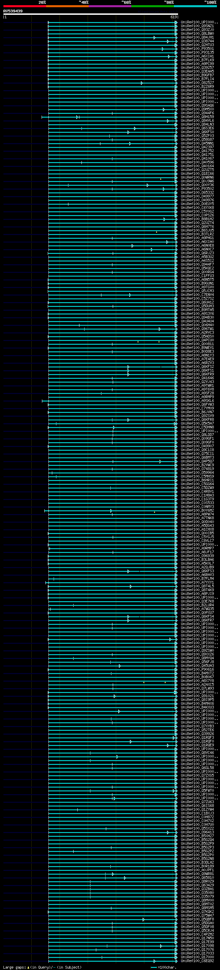
Task: Select the UniRef100_O96413 label
Action: (x=197, y=832)
